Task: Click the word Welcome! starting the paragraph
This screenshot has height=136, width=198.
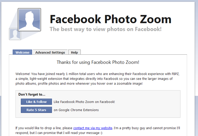Action: click(x=23, y=73)
